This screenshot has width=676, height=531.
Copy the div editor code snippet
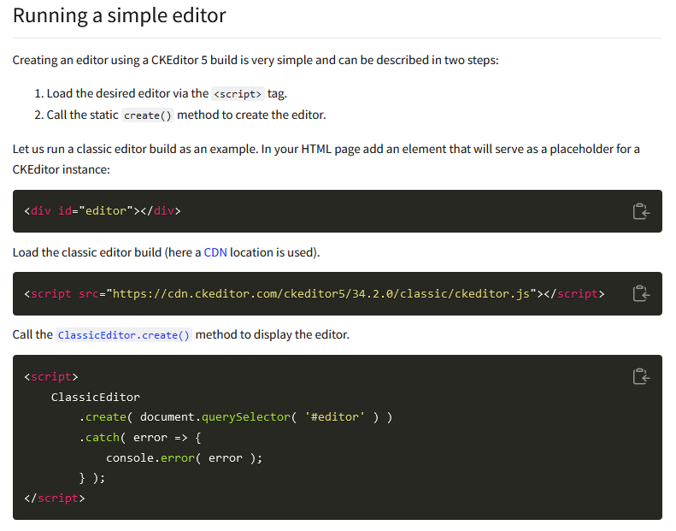641,211
